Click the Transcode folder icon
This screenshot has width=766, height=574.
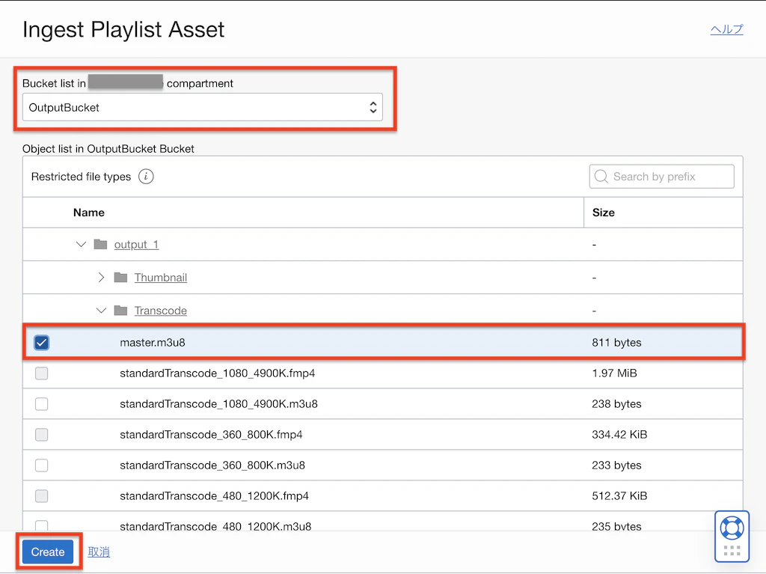pyautogui.click(x=120, y=311)
